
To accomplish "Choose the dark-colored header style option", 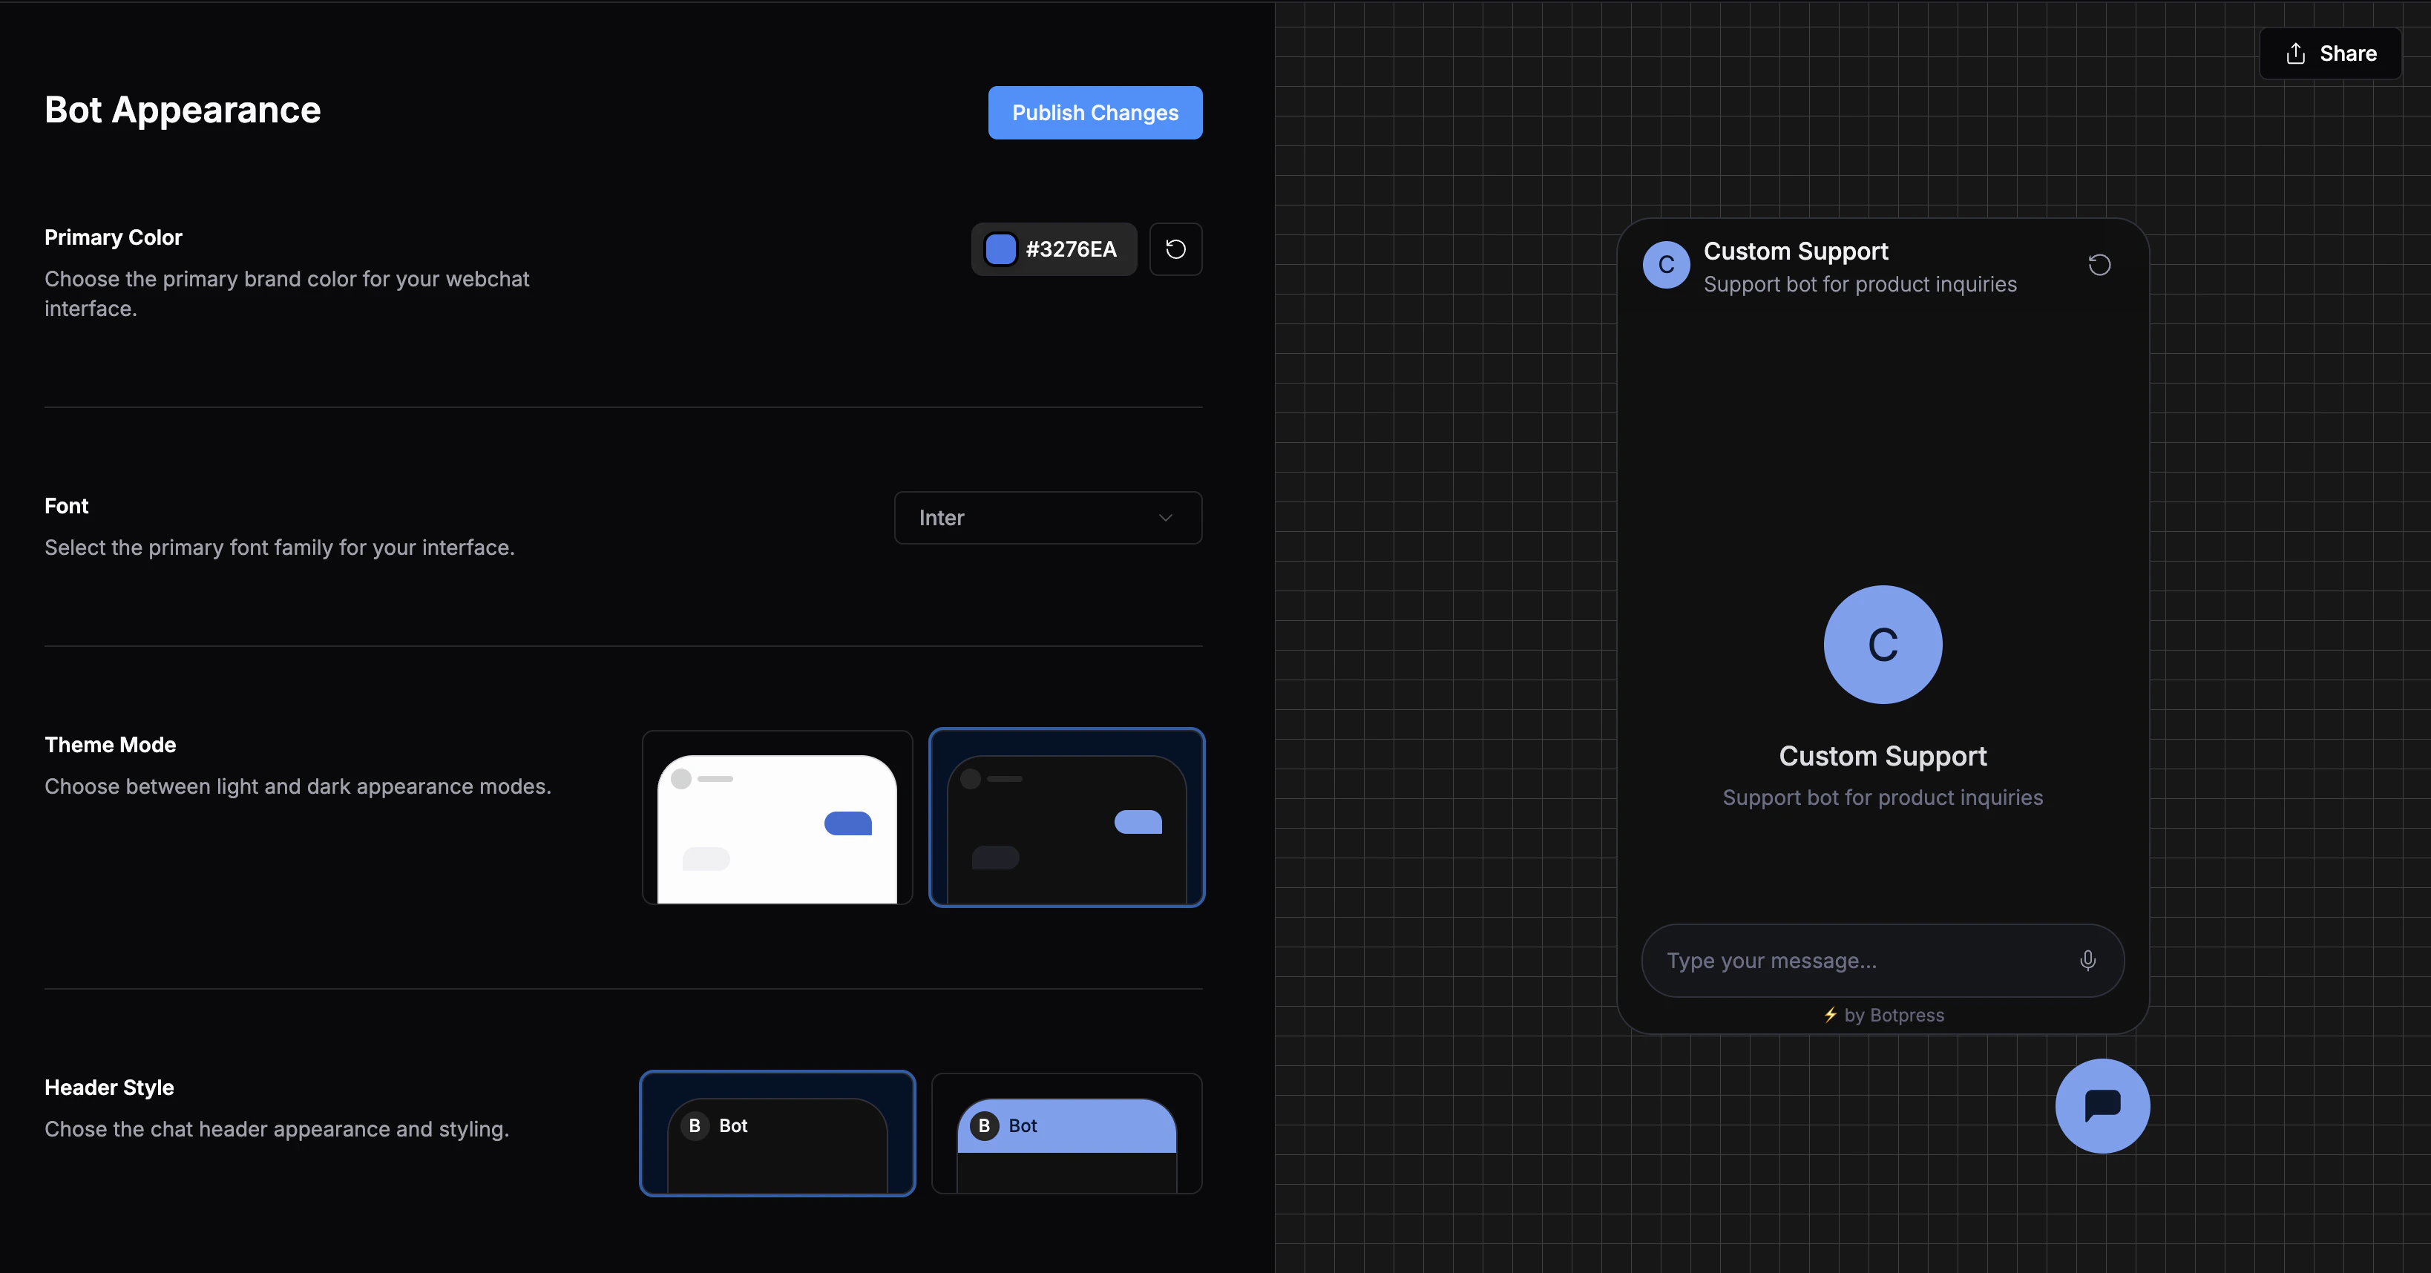I will coord(777,1134).
